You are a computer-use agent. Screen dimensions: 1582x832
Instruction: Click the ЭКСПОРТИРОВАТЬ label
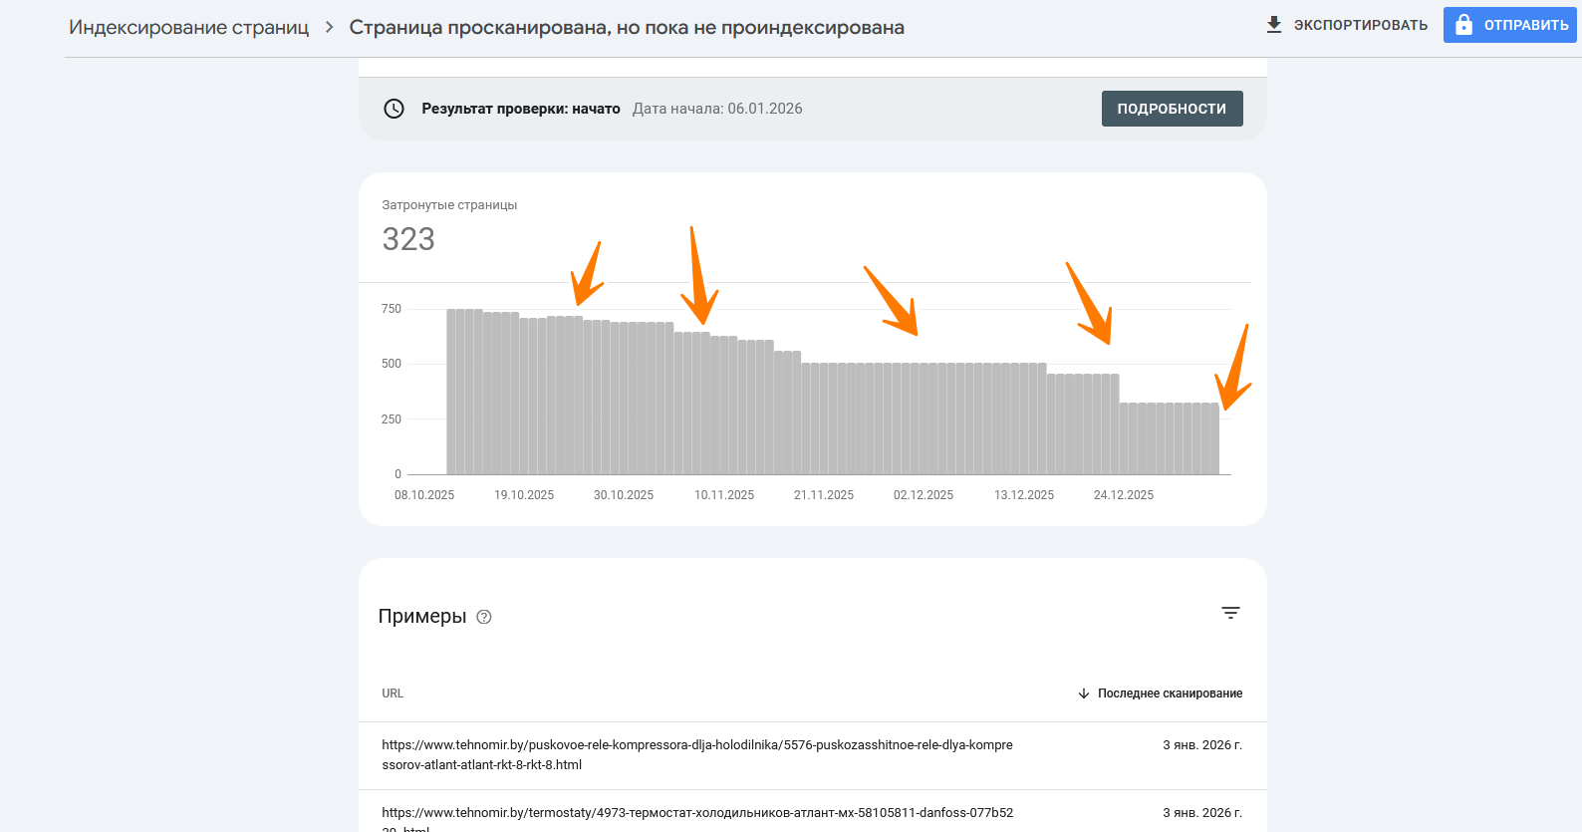[1360, 25]
